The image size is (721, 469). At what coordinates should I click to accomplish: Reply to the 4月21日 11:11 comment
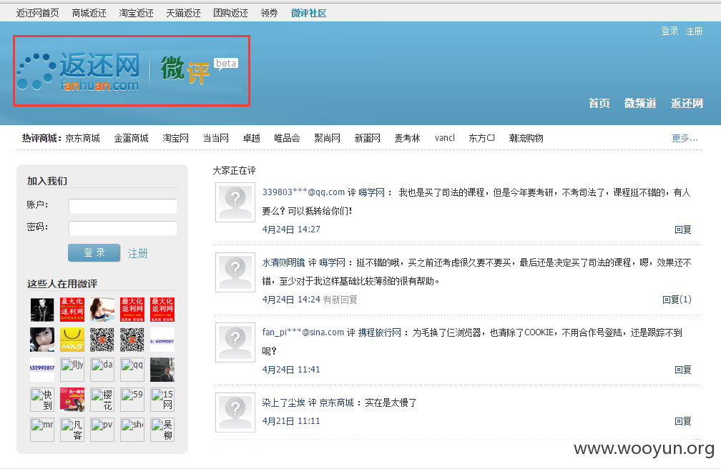pyautogui.click(x=683, y=420)
